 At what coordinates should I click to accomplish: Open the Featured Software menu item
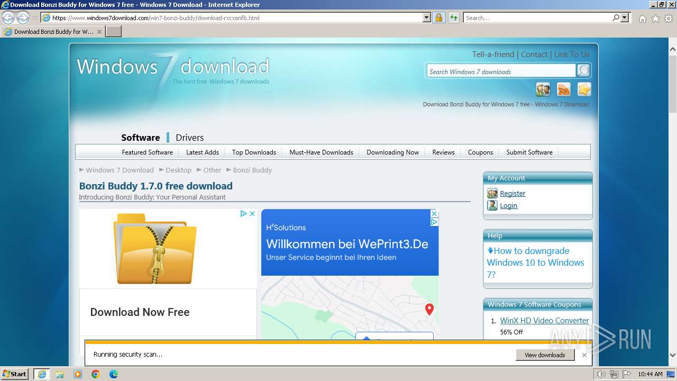coord(147,152)
